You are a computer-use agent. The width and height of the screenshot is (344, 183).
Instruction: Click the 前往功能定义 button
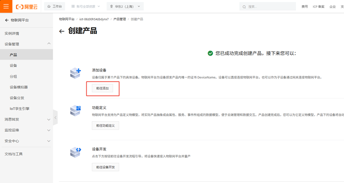tap(105, 126)
